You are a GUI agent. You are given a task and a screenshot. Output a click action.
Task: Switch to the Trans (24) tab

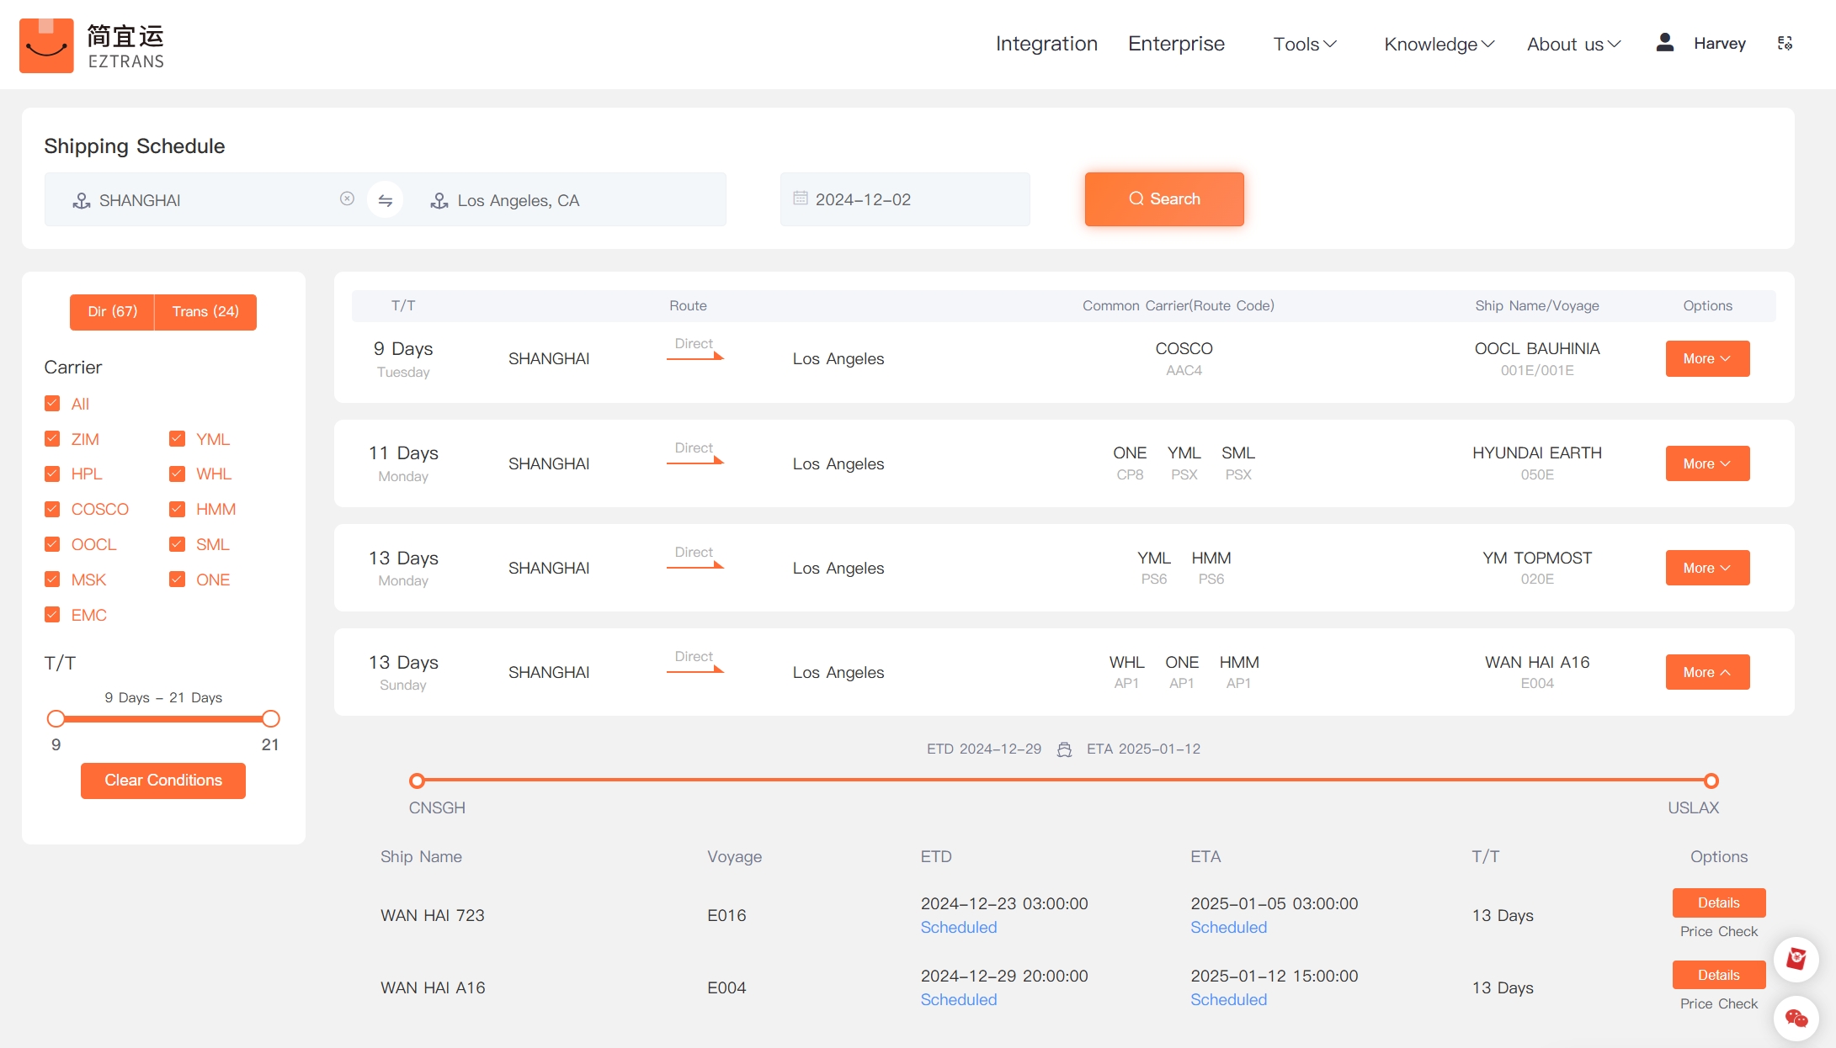click(205, 311)
